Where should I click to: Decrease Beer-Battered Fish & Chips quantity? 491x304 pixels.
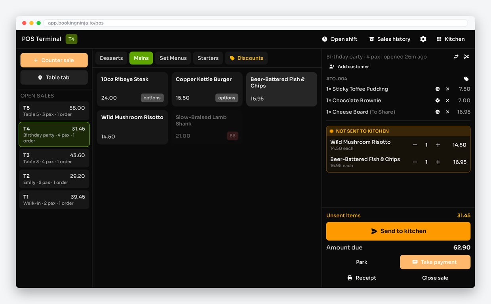point(415,162)
